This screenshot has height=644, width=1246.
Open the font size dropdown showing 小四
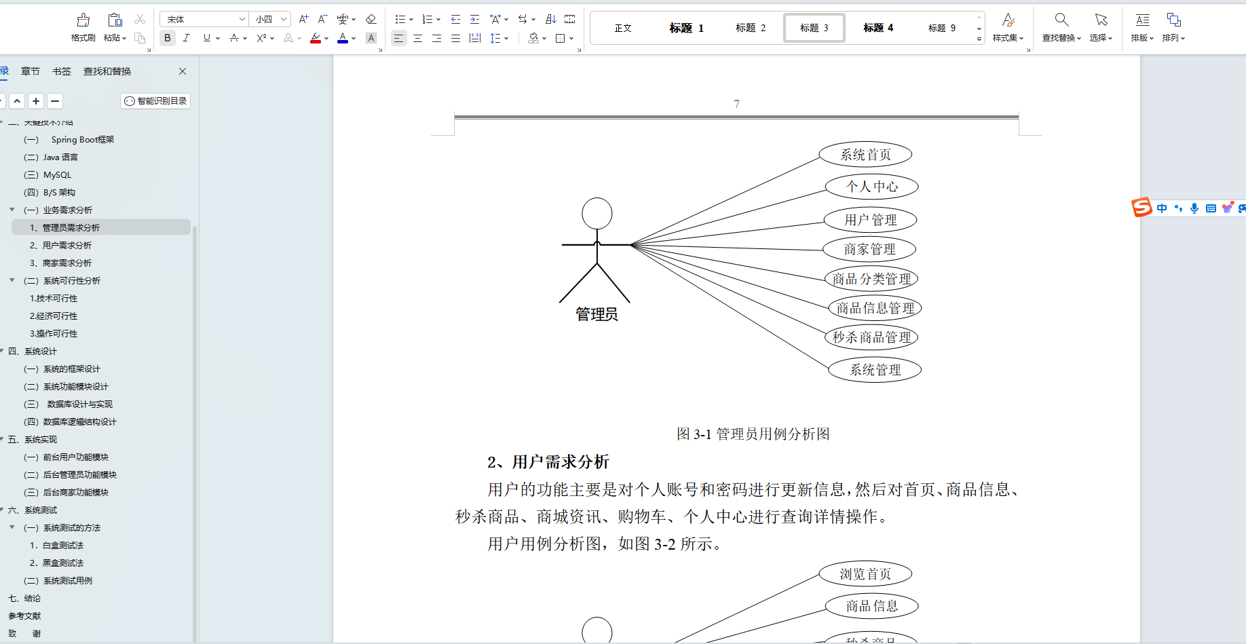(x=270, y=19)
